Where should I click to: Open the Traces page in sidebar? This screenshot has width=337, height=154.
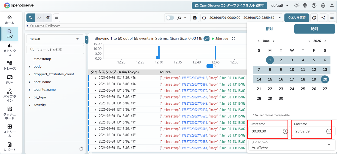point(10,66)
